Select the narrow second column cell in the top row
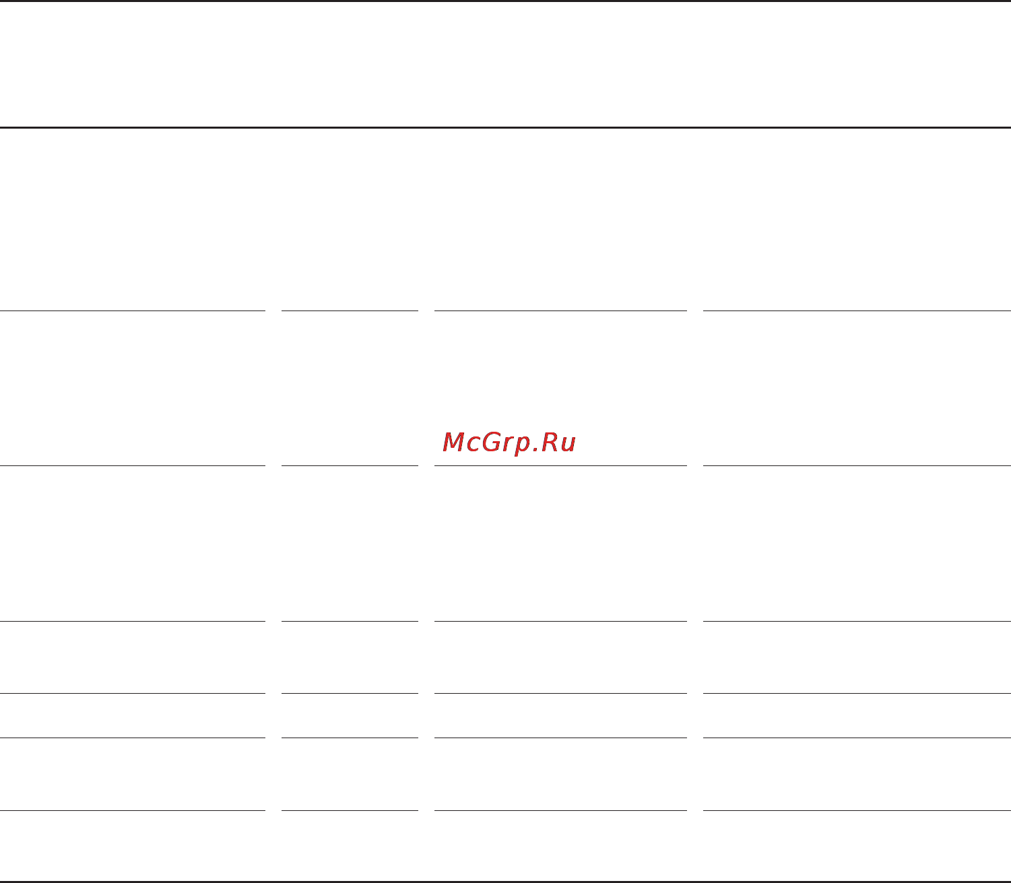Image resolution: width=1011 pixels, height=883 pixels. pos(350,219)
